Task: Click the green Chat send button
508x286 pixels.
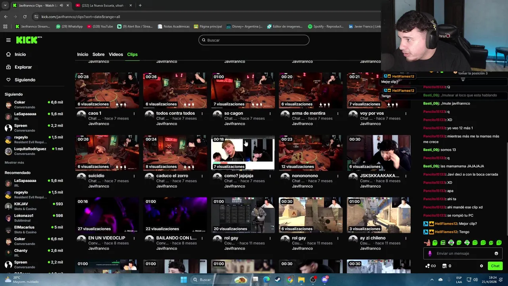Action: tap(495, 266)
